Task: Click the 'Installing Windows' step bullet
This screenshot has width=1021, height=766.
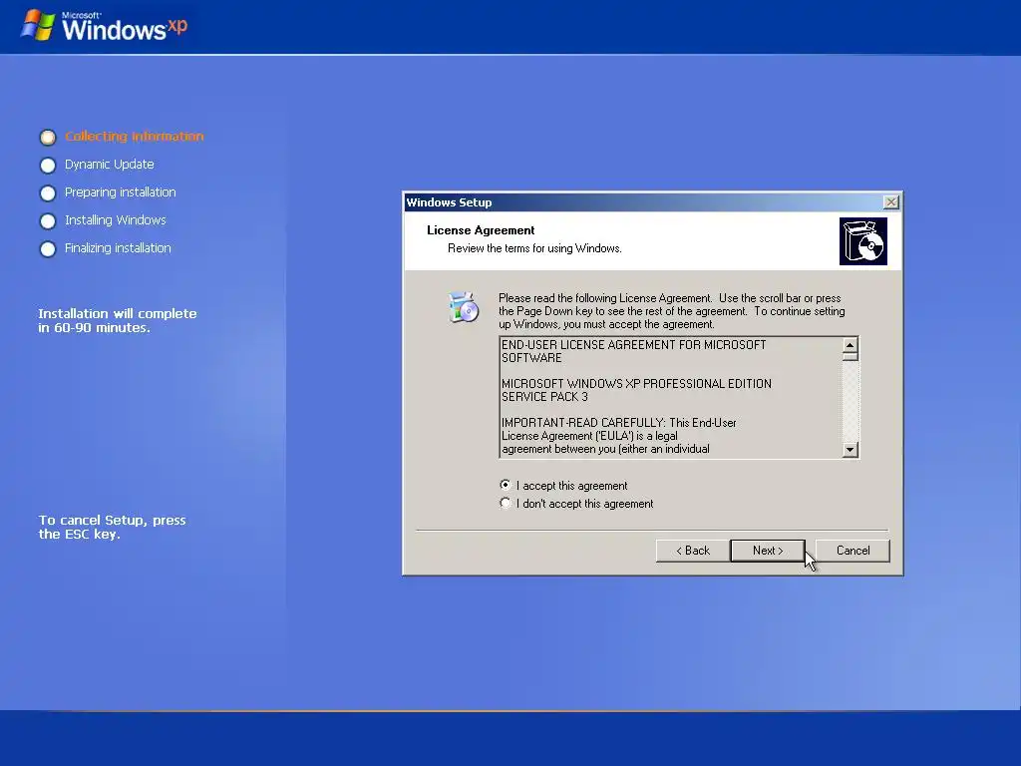Action: pyautogui.click(x=48, y=221)
